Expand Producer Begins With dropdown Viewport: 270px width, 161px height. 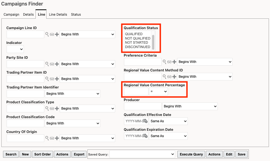click(190, 106)
